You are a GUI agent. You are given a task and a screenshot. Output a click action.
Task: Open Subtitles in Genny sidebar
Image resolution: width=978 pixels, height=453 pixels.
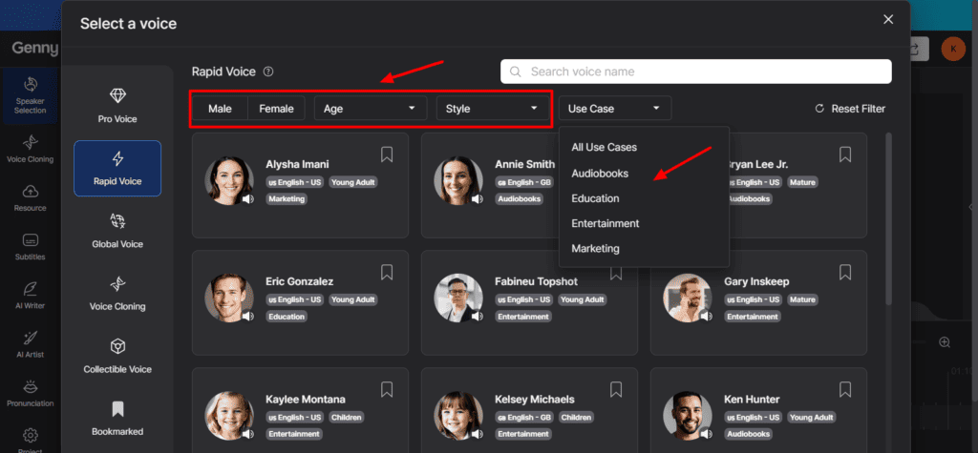click(x=30, y=247)
